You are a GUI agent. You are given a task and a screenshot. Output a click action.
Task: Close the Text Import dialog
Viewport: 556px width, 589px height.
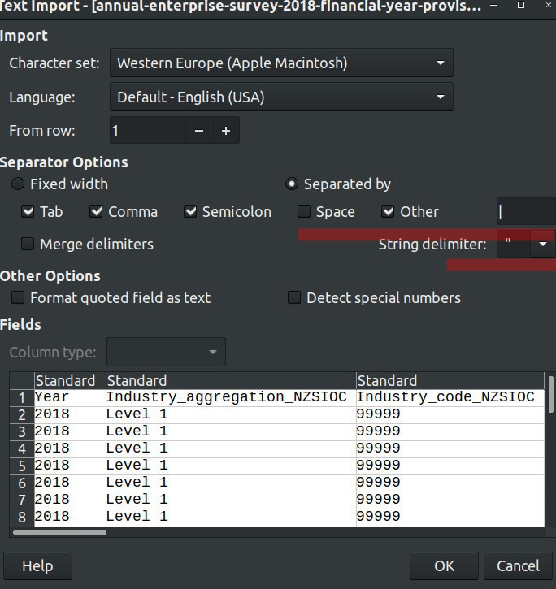click(549, 5)
